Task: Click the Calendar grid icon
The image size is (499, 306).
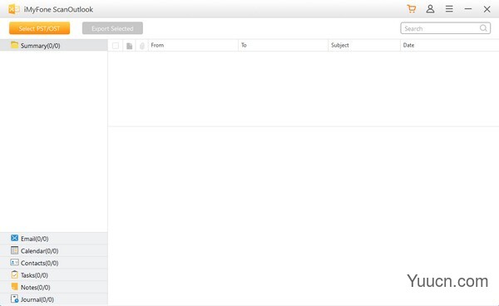Action: (x=14, y=250)
